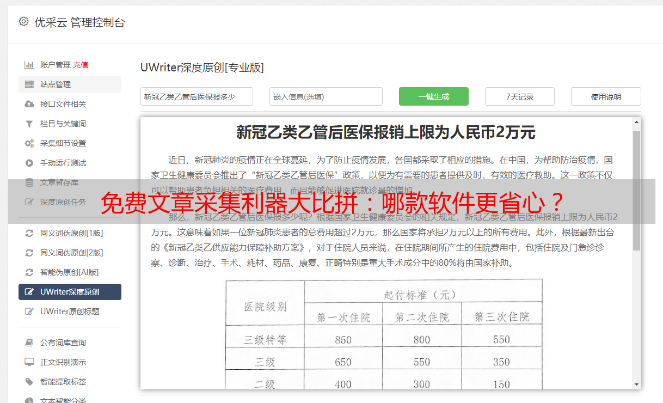Click the cloud icon beside 接口文件相关

tap(29, 104)
